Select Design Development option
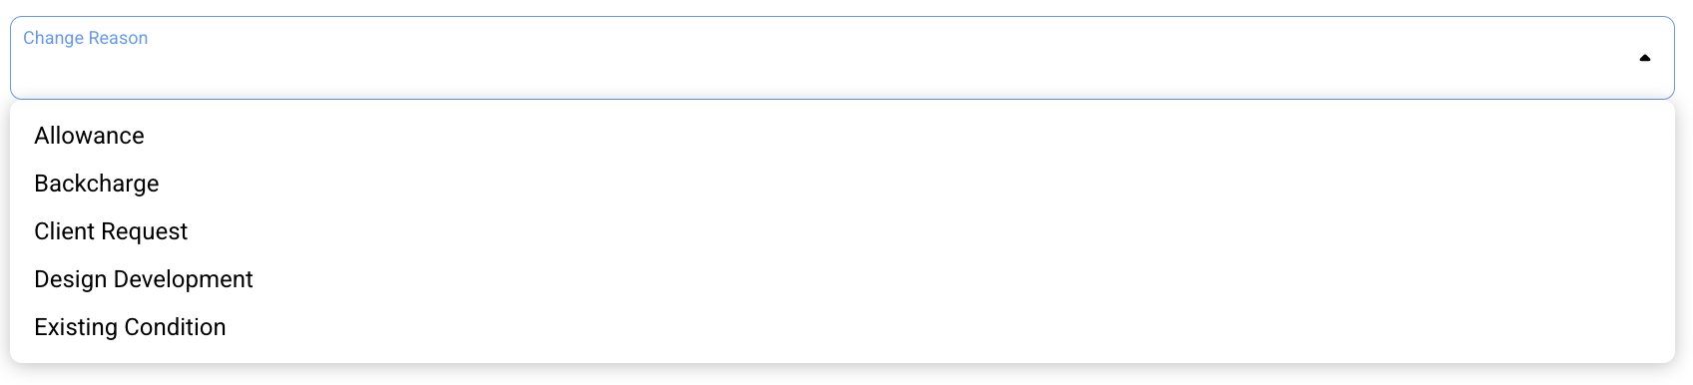The image size is (1693, 385). [x=842, y=279]
